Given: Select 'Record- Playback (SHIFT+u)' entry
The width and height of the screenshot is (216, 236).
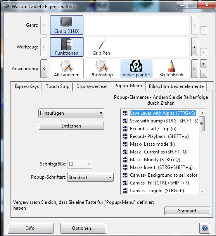Looking at the screenshot, I should pos(159,136).
